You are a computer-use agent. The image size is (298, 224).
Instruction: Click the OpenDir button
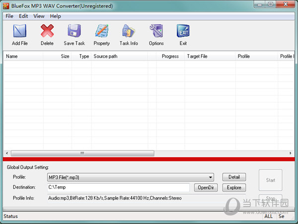tap(206, 188)
